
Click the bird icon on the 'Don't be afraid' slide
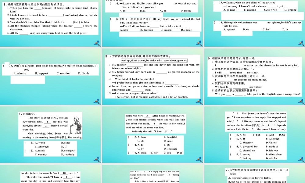click(97, 101)
